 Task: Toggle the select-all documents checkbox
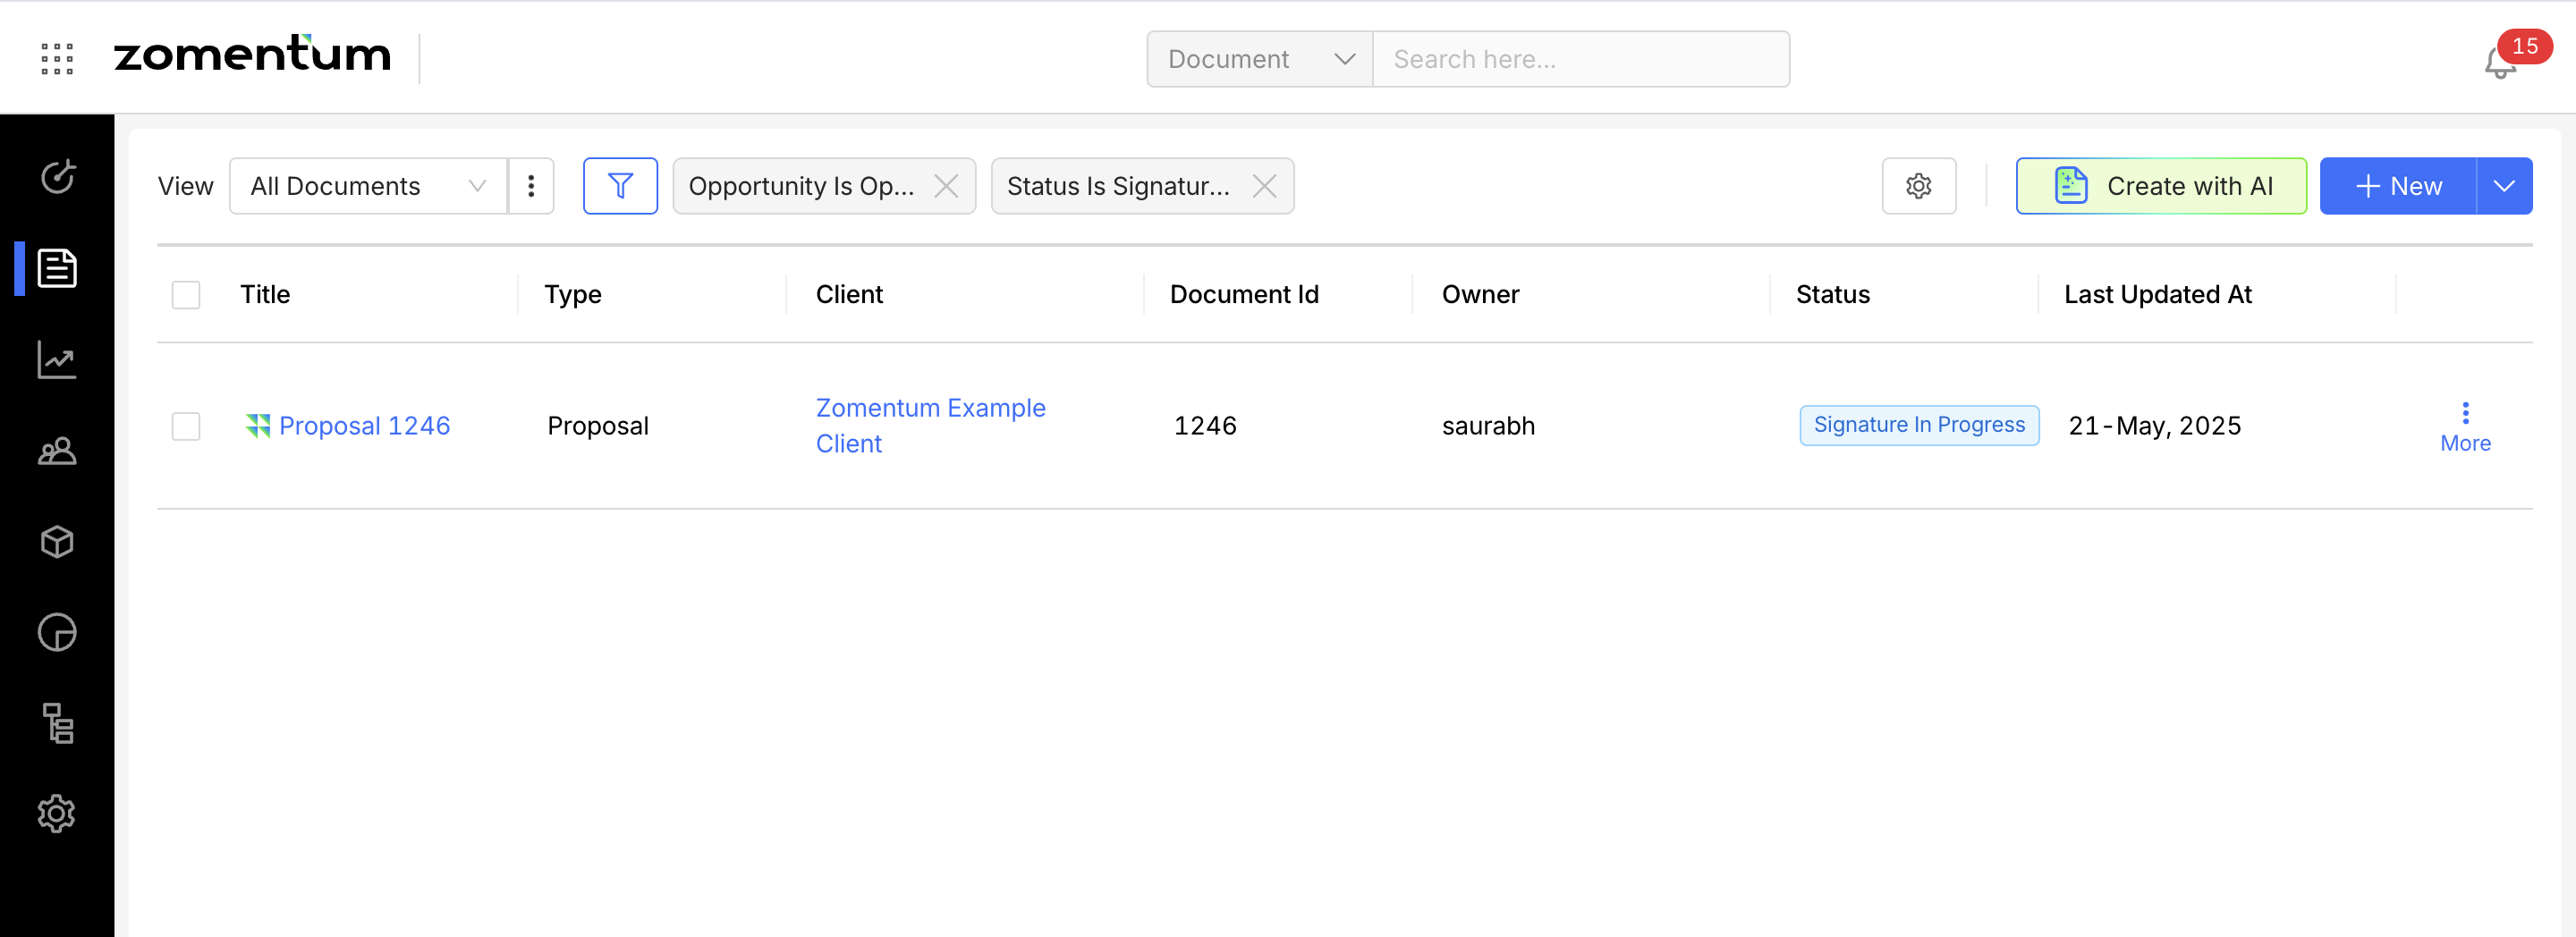186,295
